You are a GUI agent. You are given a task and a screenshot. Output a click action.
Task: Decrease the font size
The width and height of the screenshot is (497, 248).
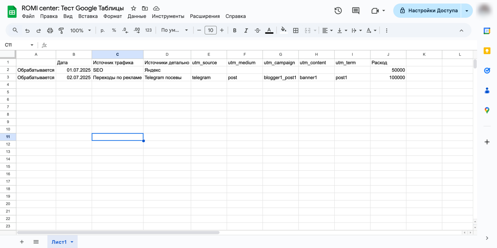199,30
